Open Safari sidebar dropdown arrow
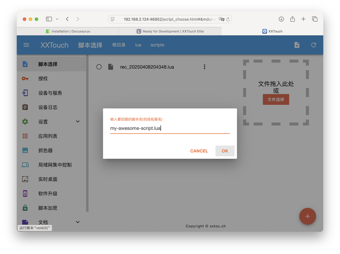The image size is (340, 254). 57,19
